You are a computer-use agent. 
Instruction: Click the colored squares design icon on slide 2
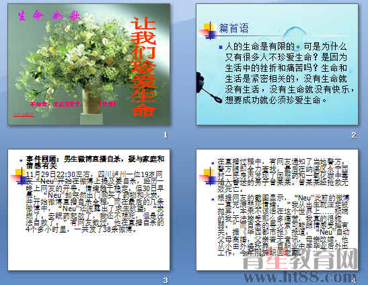[208, 31]
